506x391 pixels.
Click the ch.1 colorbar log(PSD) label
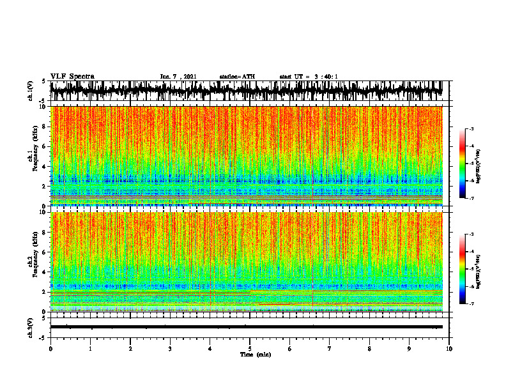tap(479, 167)
